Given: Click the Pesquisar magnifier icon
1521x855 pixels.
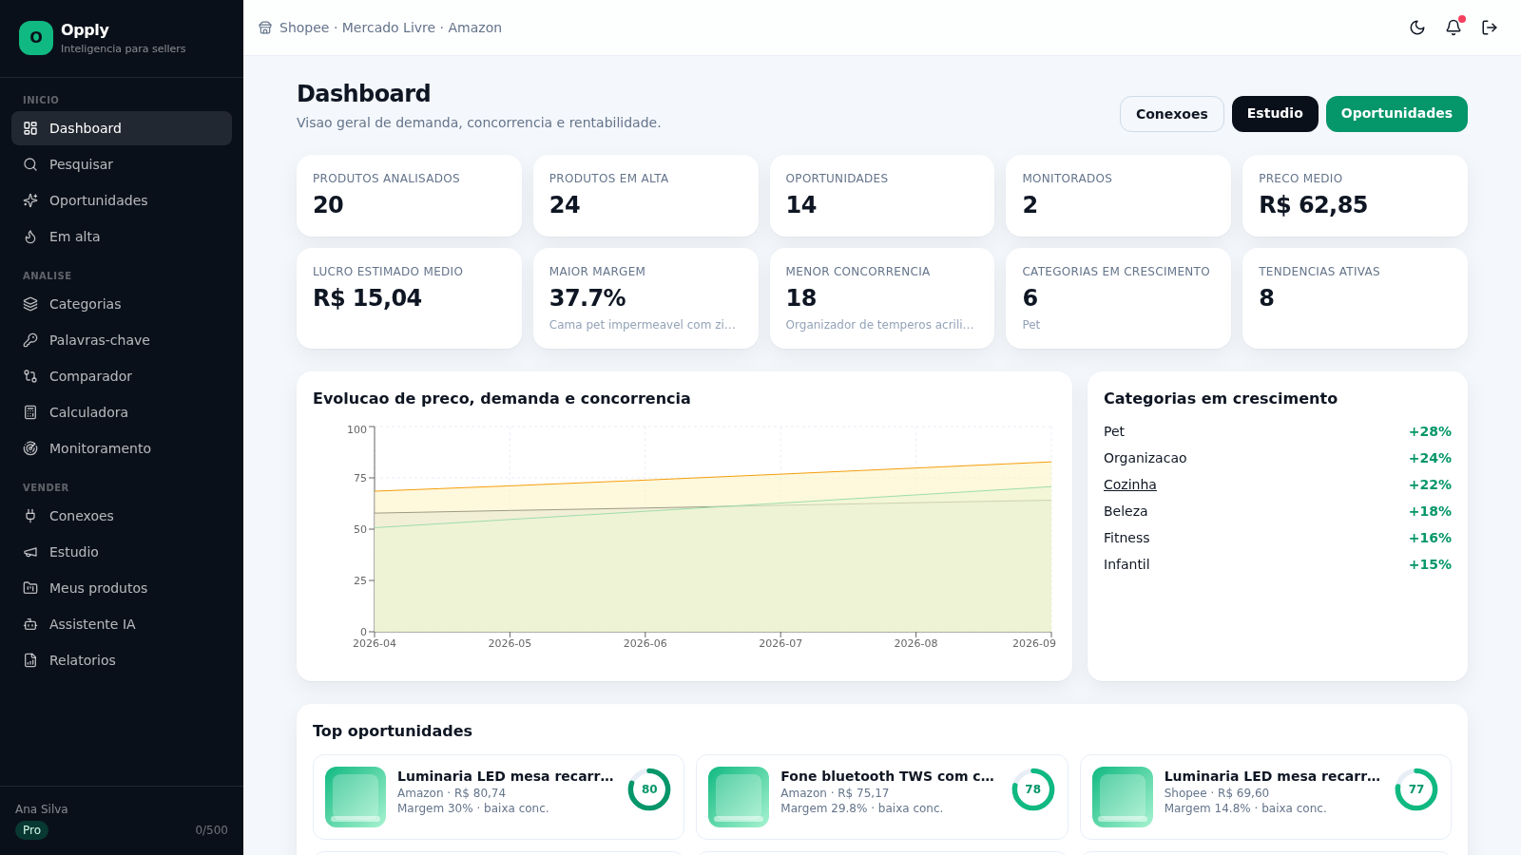Looking at the screenshot, I should pos(30,164).
